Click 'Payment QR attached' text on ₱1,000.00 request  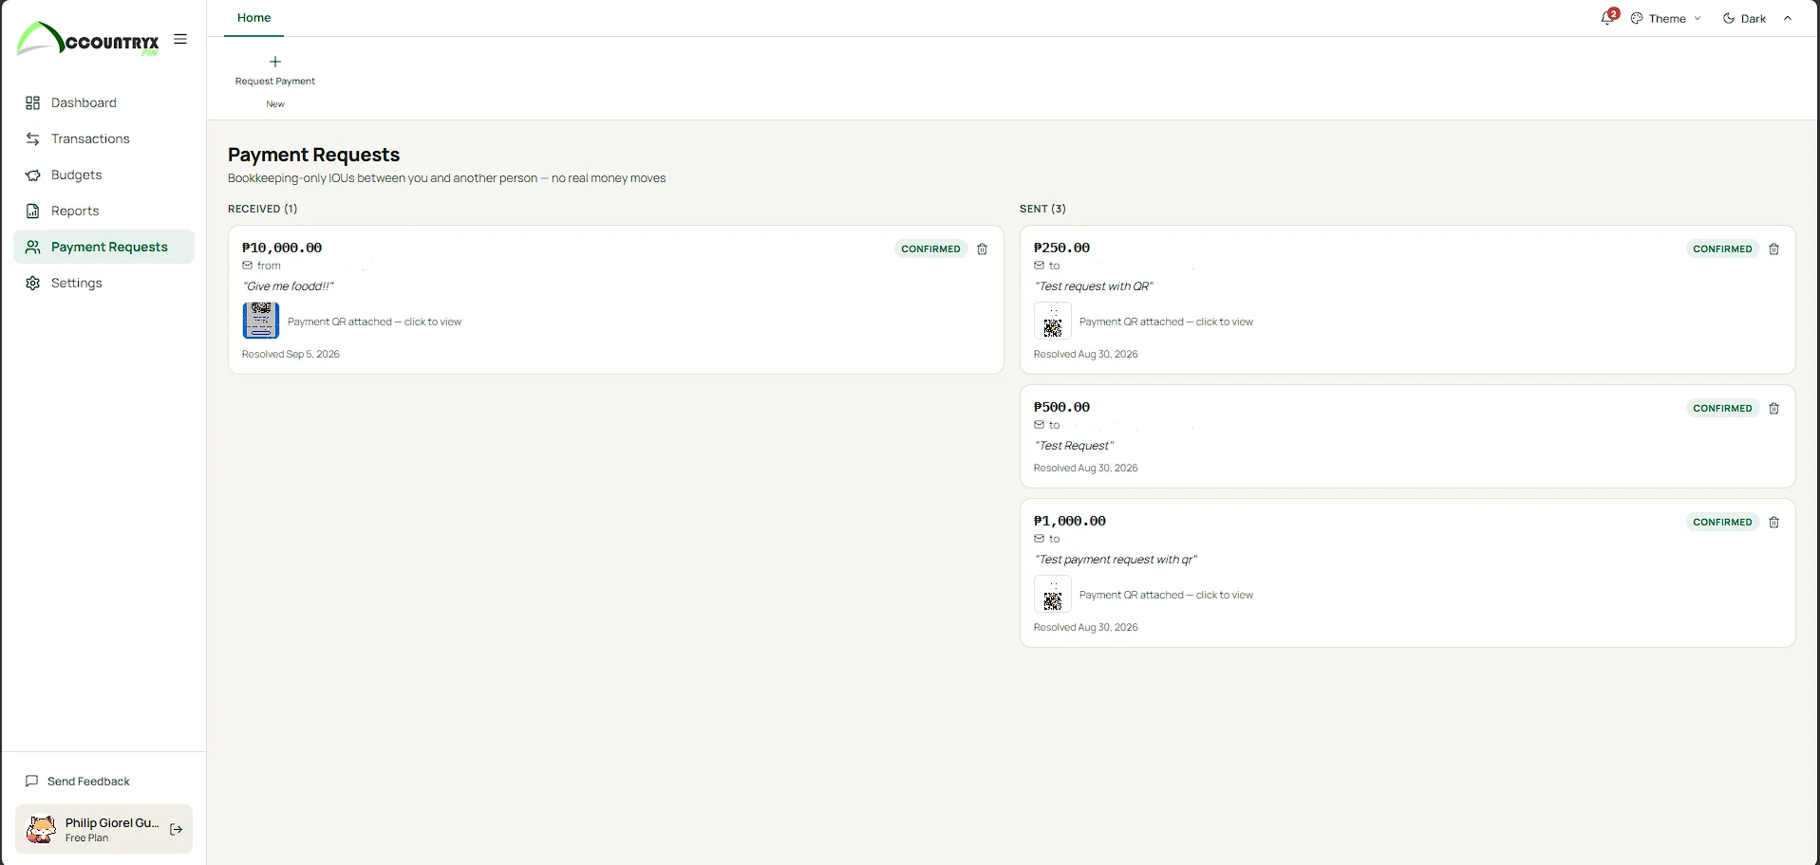tap(1166, 595)
